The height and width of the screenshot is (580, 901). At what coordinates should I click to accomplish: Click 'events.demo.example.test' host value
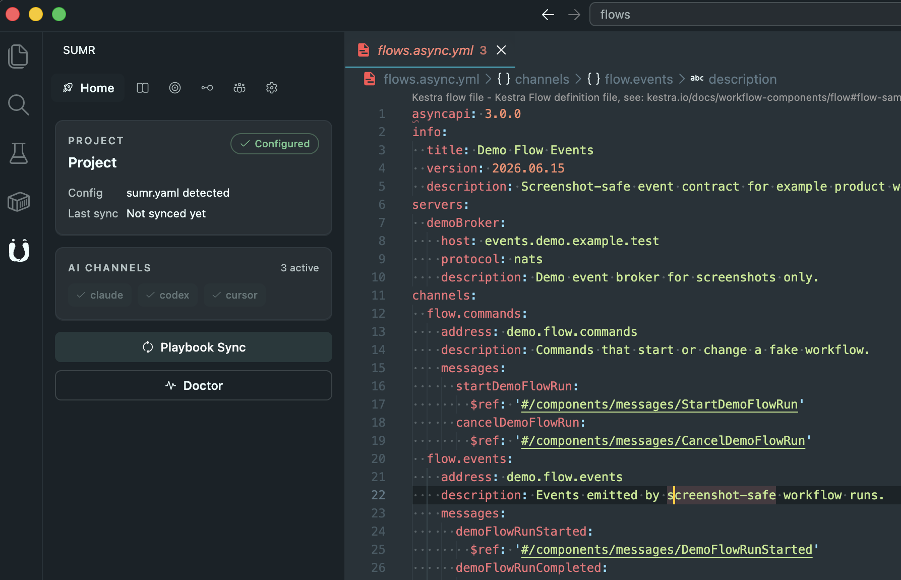coord(572,241)
